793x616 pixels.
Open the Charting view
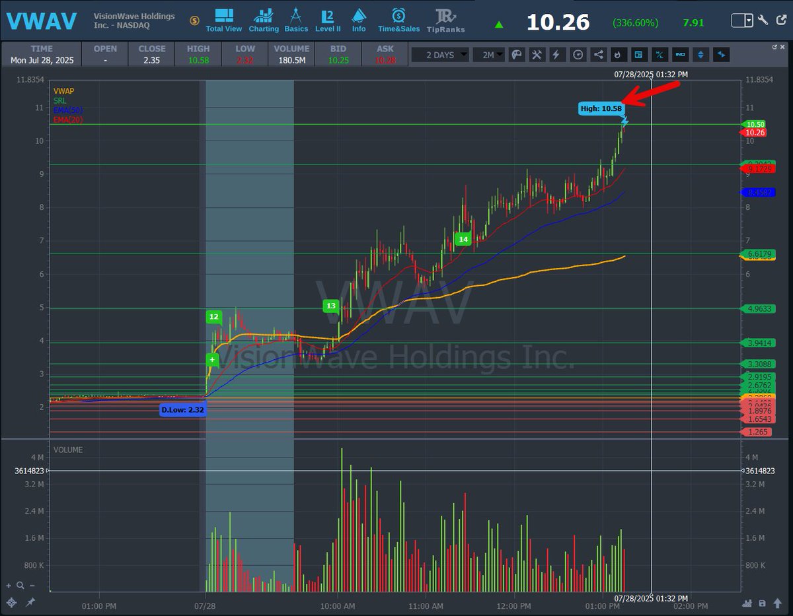[x=264, y=20]
